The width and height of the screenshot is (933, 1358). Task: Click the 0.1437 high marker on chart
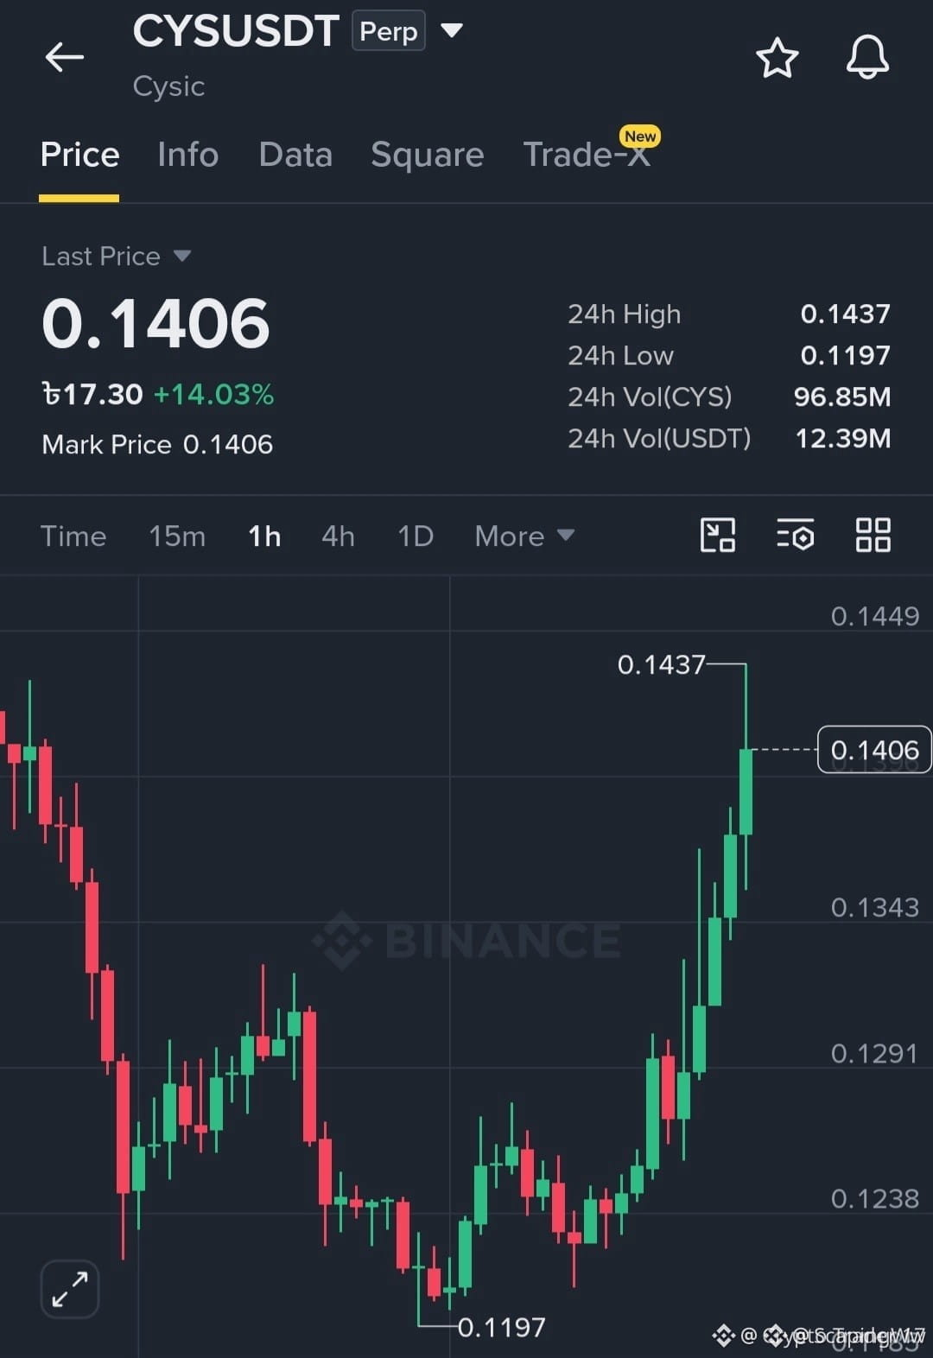point(662,664)
